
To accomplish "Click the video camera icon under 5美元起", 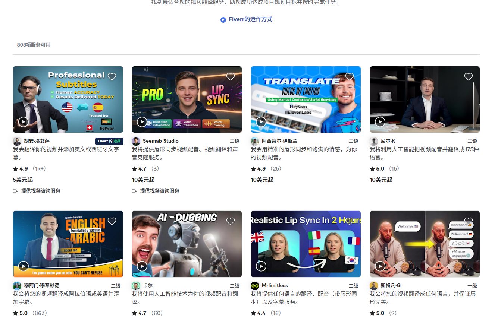I will tap(16, 191).
